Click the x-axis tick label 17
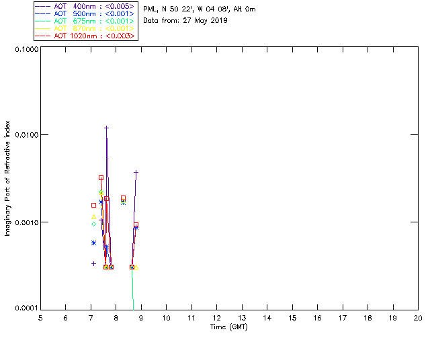 point(343,318)
